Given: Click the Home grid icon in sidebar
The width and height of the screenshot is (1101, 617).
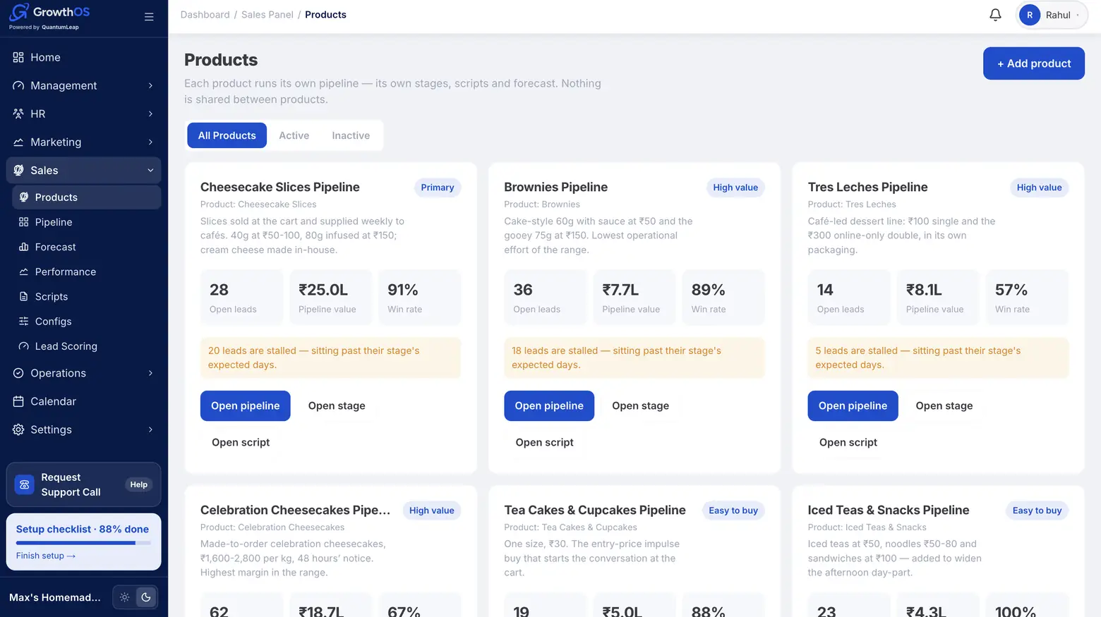Looking at the screenshot, I should (18, 57).
